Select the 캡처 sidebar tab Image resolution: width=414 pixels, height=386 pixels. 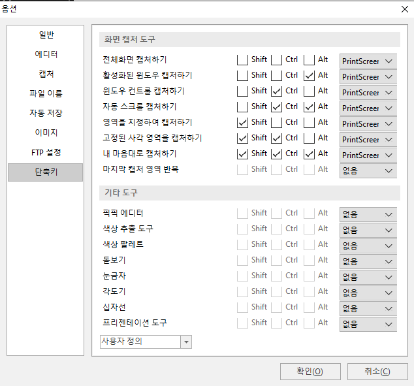click(x=46, y=74)
